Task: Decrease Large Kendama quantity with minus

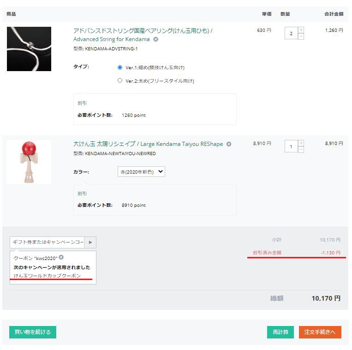Action: (301, 150)
